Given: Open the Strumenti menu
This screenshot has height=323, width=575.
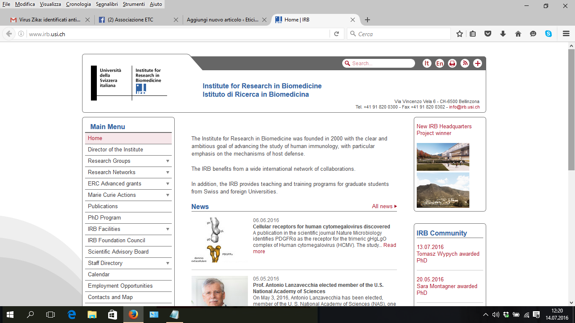Looking at the screenshot, I should point(134,4).
